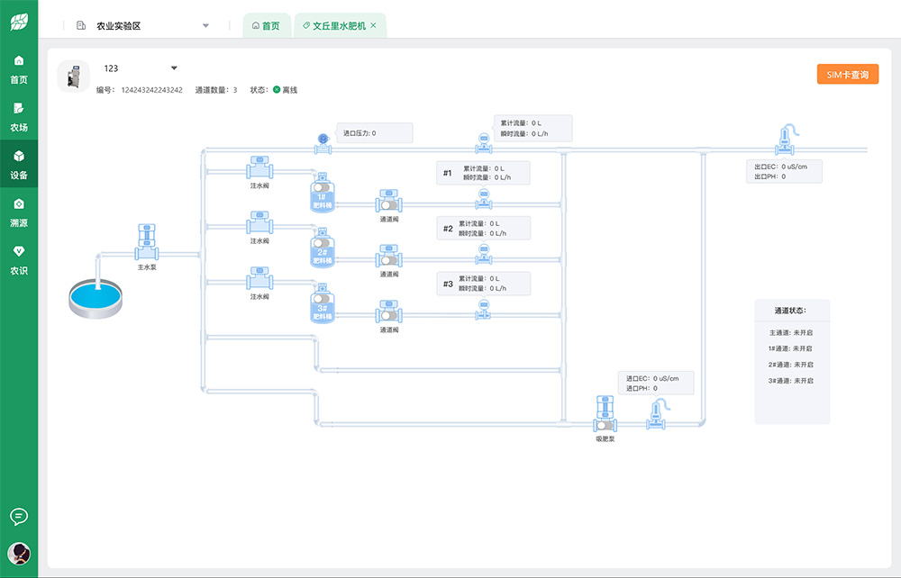This screenshot has width=901, height=578.
Task: Toggle the 通道阀 switch for channel 1
Action: [x=388, y=204]
